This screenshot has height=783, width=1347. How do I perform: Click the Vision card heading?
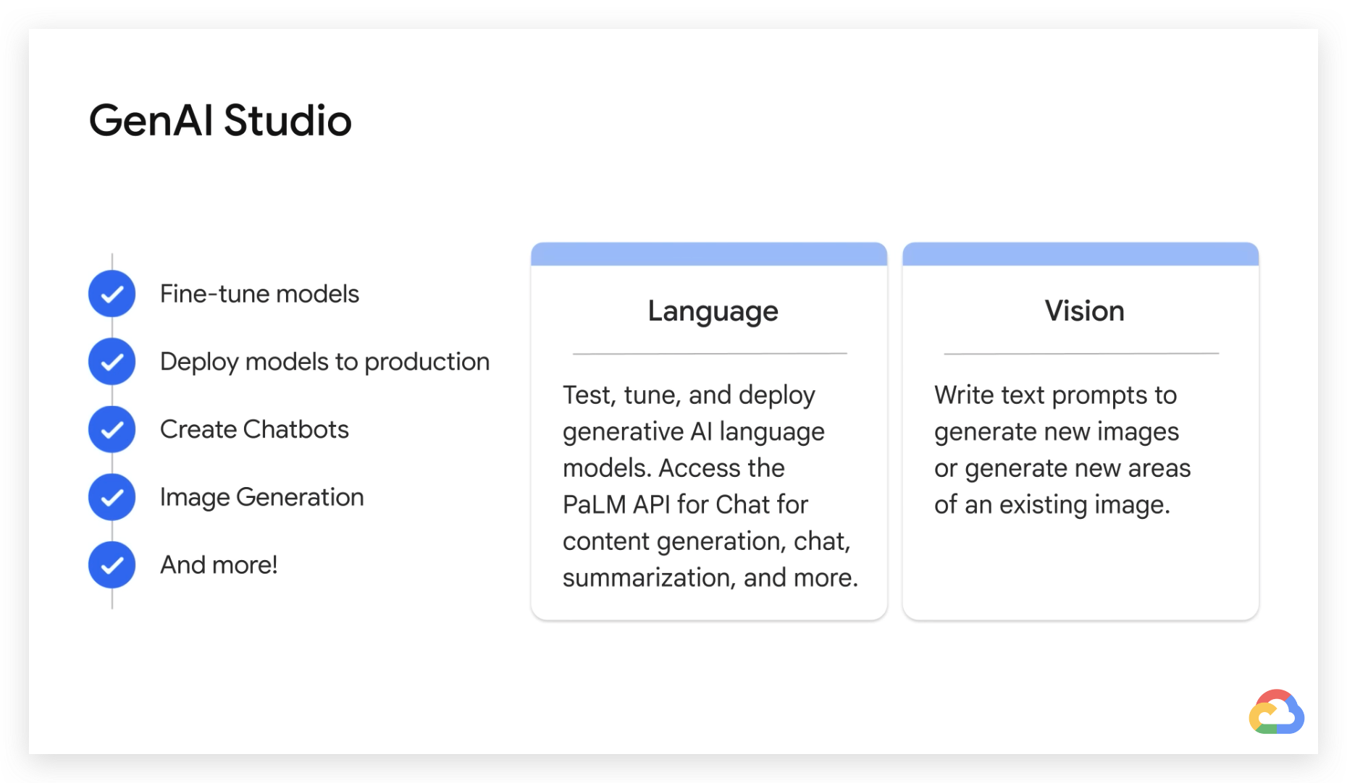1084,311
